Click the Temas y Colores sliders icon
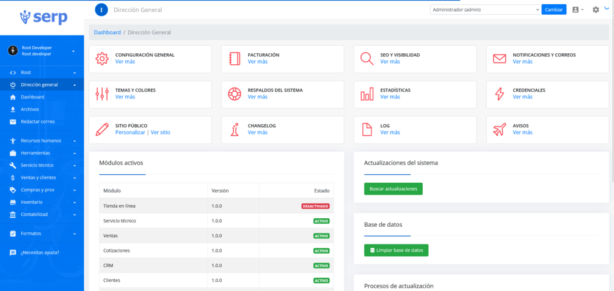614x291 pixels. (102, 94)
